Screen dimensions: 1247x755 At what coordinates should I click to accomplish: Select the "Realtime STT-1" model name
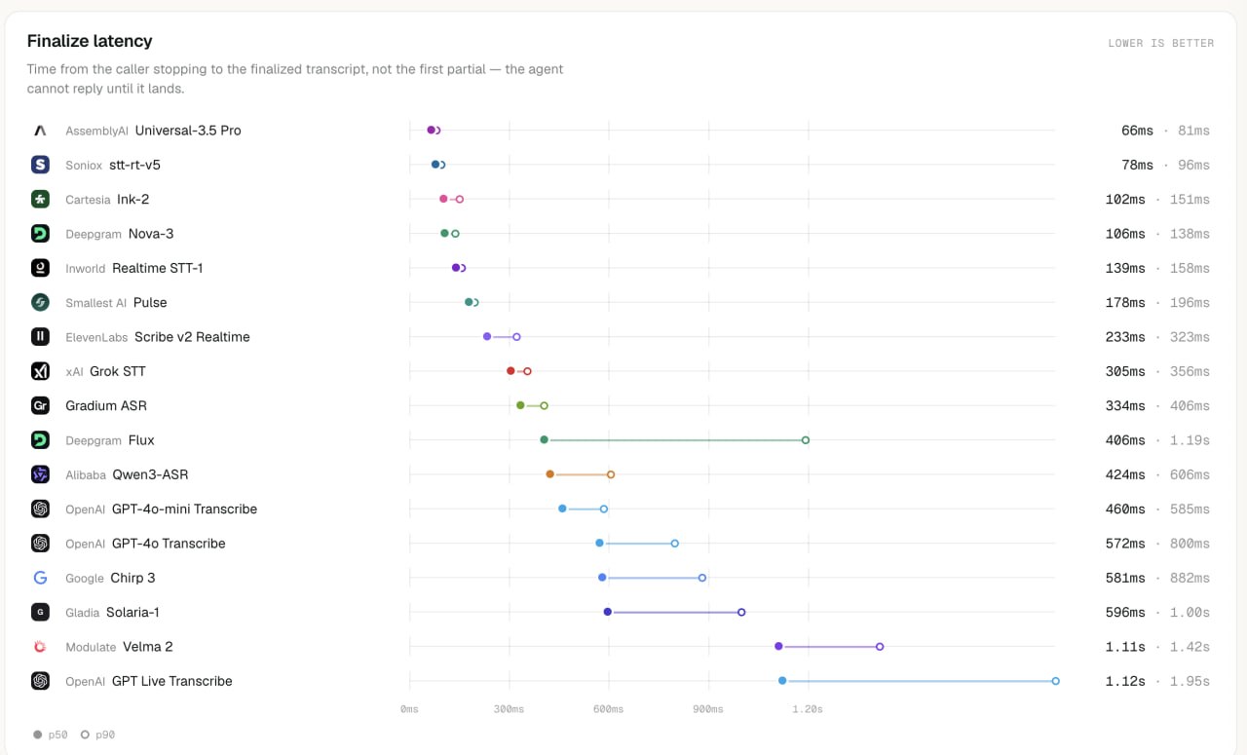(158, 268)
